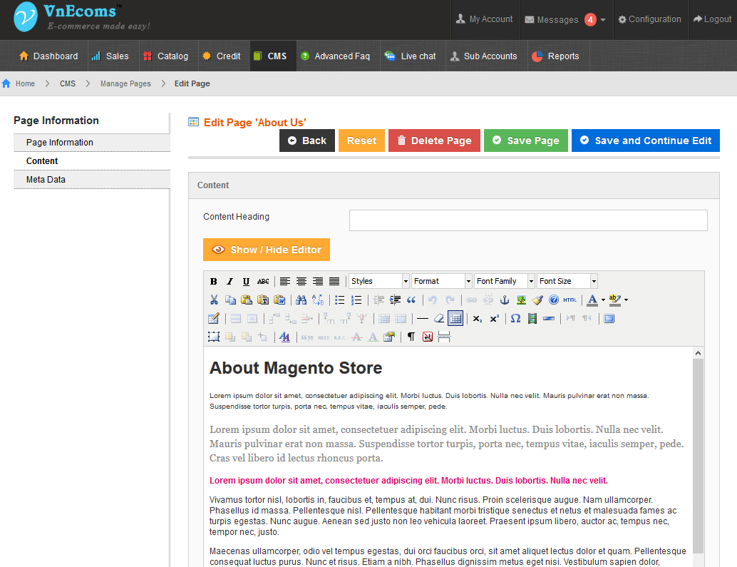The width and height of the screenshot is (737, 567).
Task: Toggle visual guidelines table button
Action: [x=455, y=318]
